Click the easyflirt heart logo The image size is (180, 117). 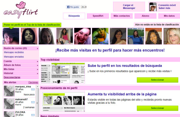[x=21, y=10]
